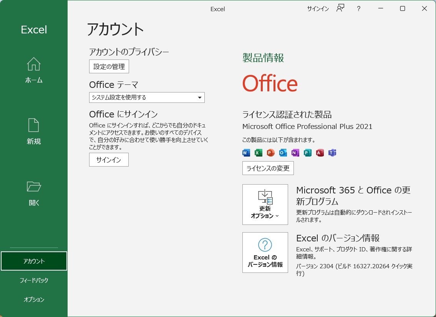
Task: Maximize the Excel window
Action: tap(402, 8)
